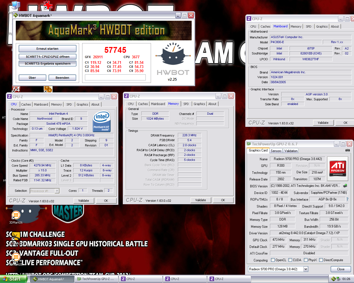Switch to GPU-Z Validation tab
Screen dimensions: 354x283
pyautogui.click(x=291, y=151)
